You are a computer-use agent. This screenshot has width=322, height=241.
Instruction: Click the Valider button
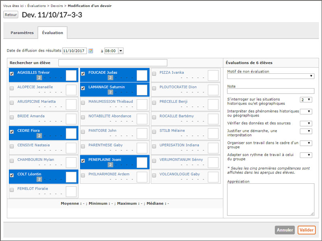[307, 230]
